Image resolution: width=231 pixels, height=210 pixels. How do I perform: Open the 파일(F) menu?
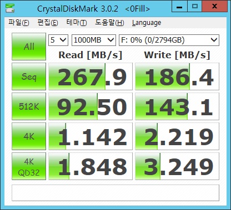coord(19,23)
